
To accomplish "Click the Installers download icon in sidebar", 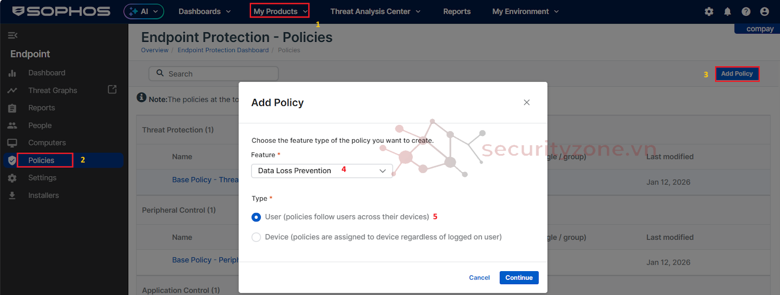I will pos(12,196).
